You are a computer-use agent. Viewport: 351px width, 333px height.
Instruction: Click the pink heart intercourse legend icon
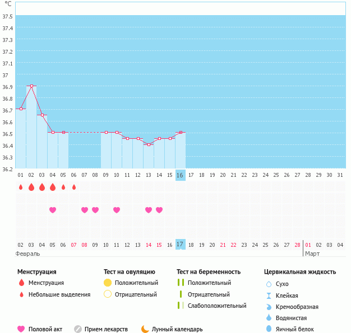click(x=21, y=329)
